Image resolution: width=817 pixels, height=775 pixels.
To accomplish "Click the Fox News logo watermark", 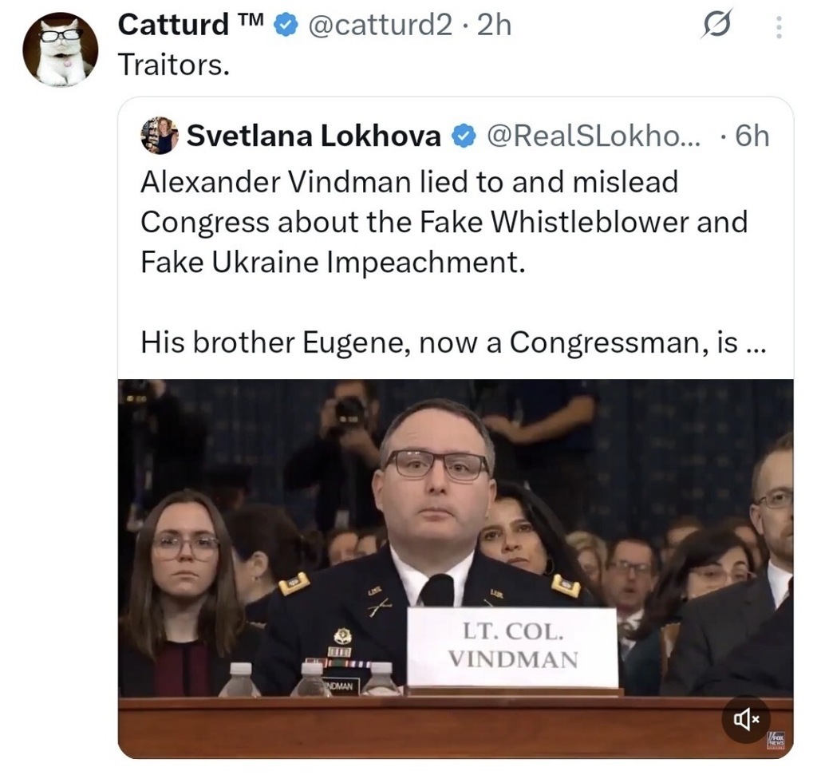I will (x=774, y=740).
